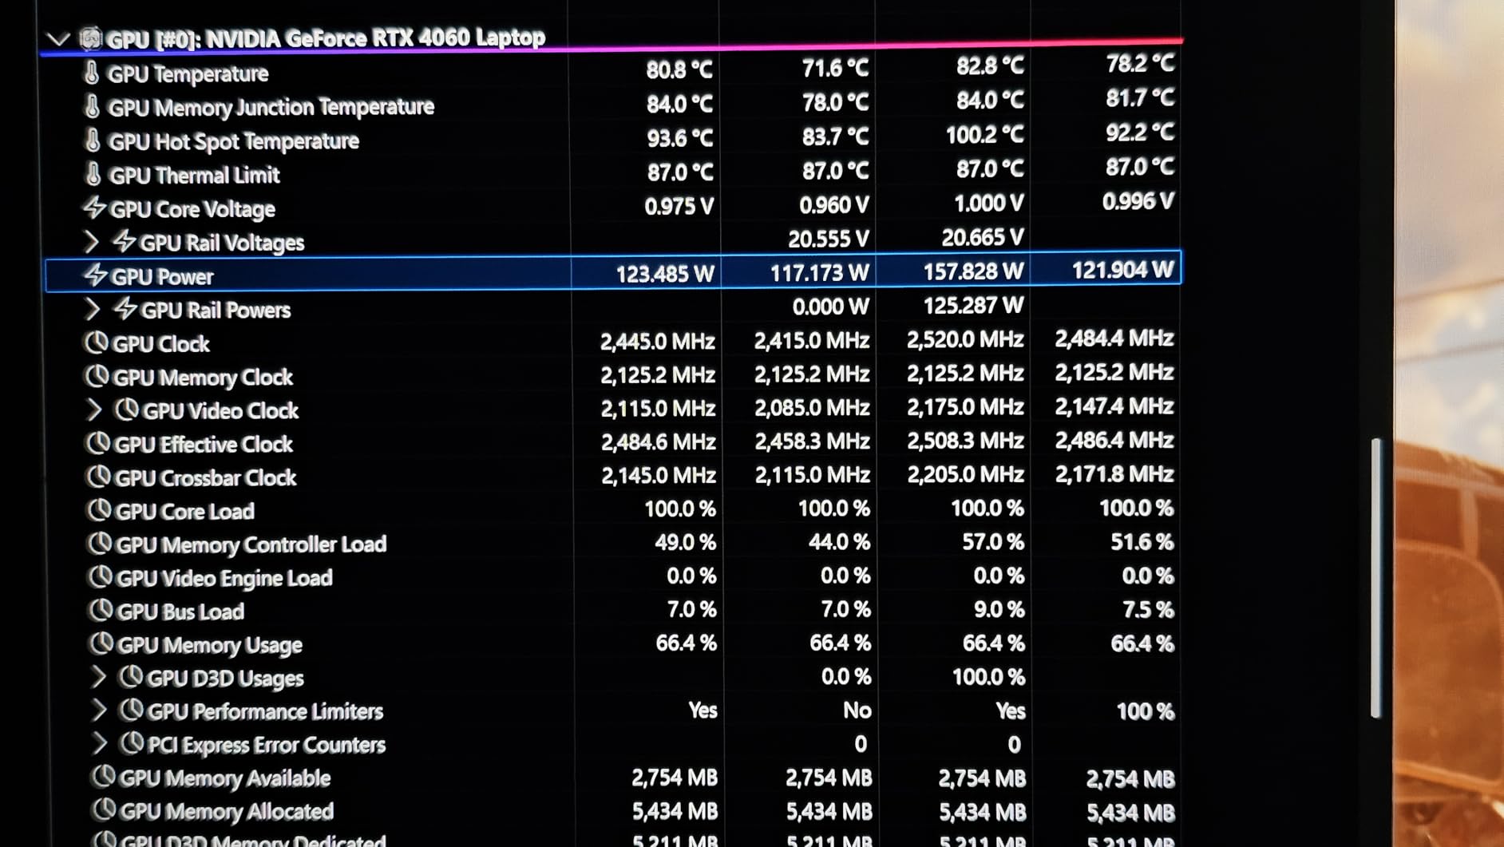The image size is (1504, 847).
Task: Select the GPU Temperature sensor row label
Action: click(188, 74)
